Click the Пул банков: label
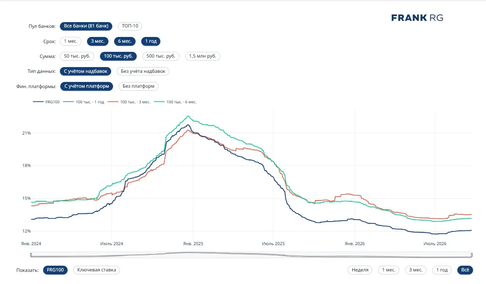Screen dimensions: 486x284 coord(42,26)
